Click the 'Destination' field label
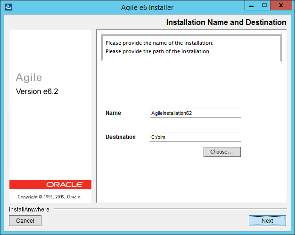295x235 pixels. point(121,137)
